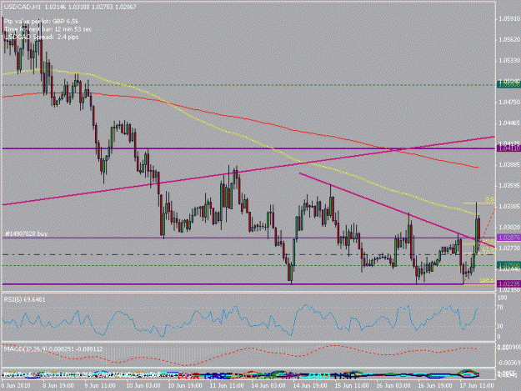
Task: Click the '17 Jun 11:00' time label
Action: [x=476, y=386]
